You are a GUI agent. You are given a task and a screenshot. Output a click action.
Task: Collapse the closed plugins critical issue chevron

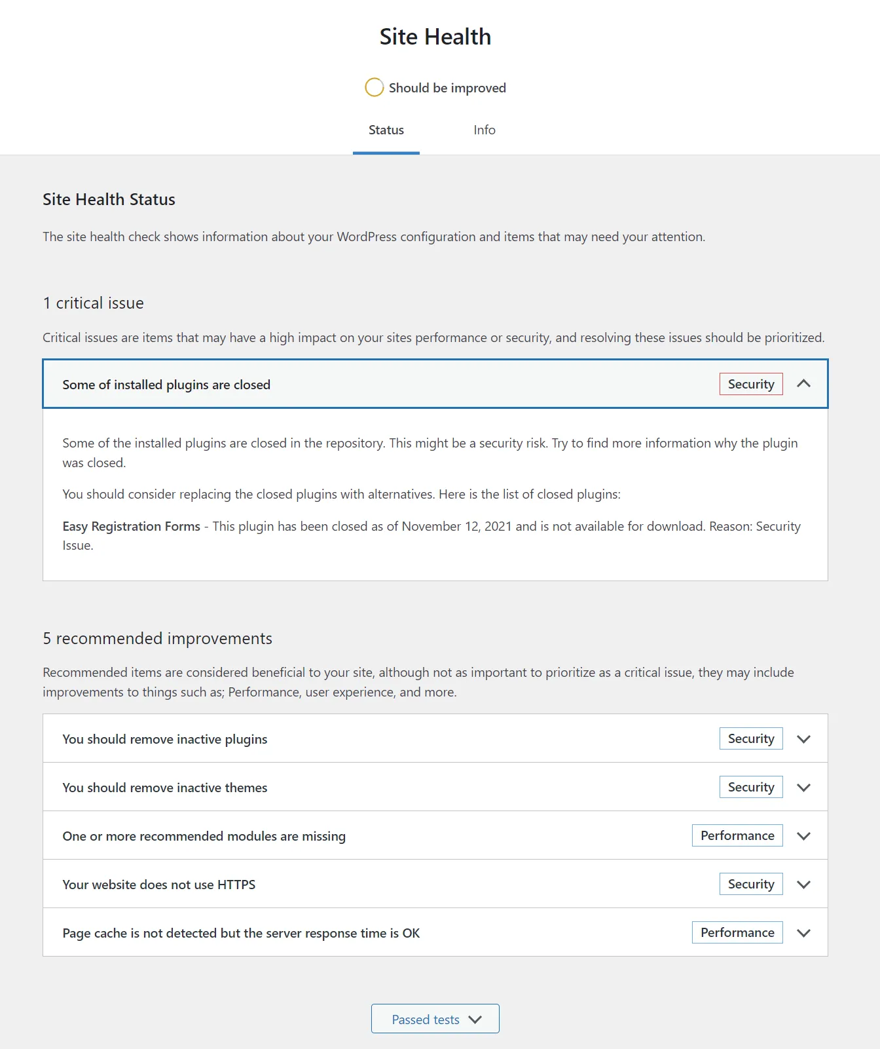[x=803, y=384]
